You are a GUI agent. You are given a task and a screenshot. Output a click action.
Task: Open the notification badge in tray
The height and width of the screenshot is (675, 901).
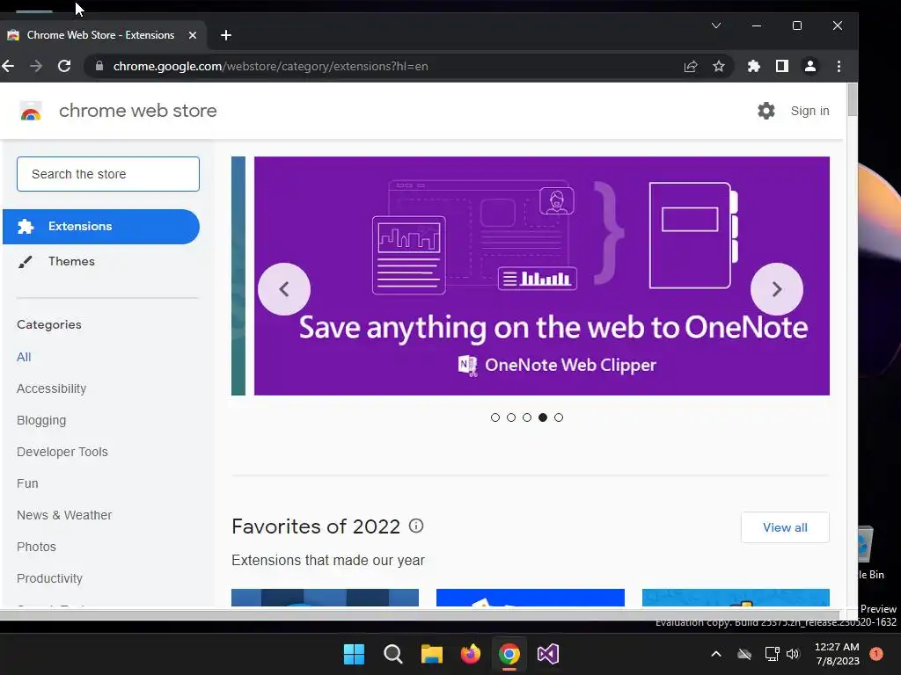tap(876, 654)
